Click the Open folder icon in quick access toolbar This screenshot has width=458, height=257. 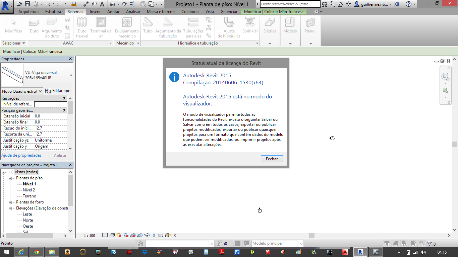pyautogui.click(x=19, y=4)
